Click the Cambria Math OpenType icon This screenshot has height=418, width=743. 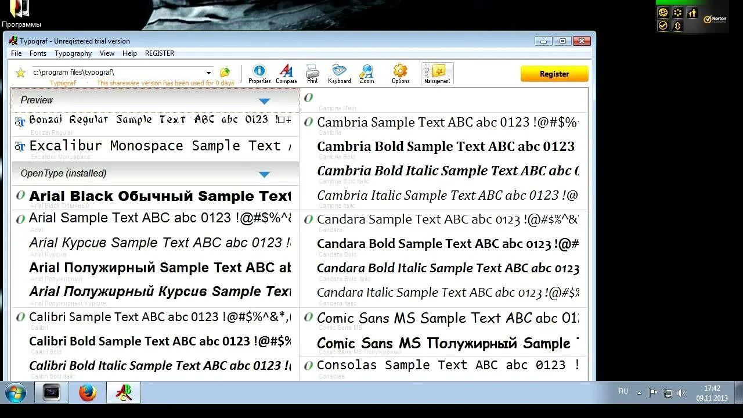(308, 97)
